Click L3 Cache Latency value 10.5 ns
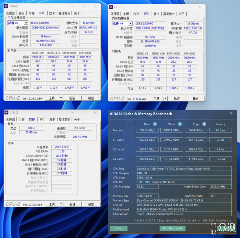 tap(220, 159)
